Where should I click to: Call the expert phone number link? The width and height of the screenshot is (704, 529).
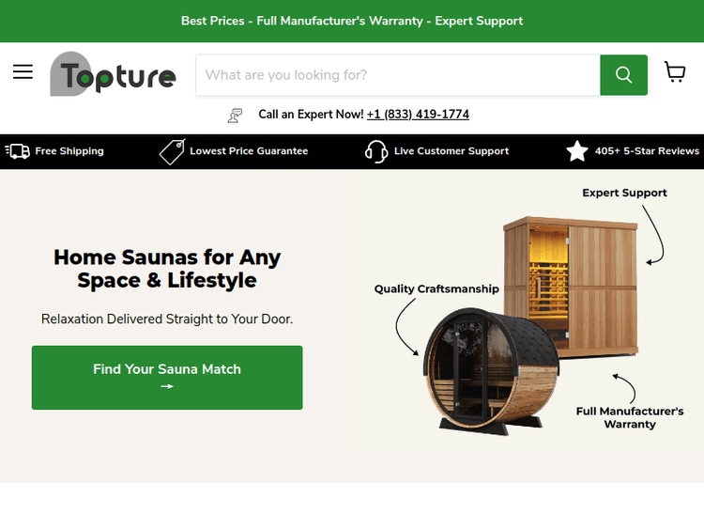pyautogui.click(x=418, y=115)
